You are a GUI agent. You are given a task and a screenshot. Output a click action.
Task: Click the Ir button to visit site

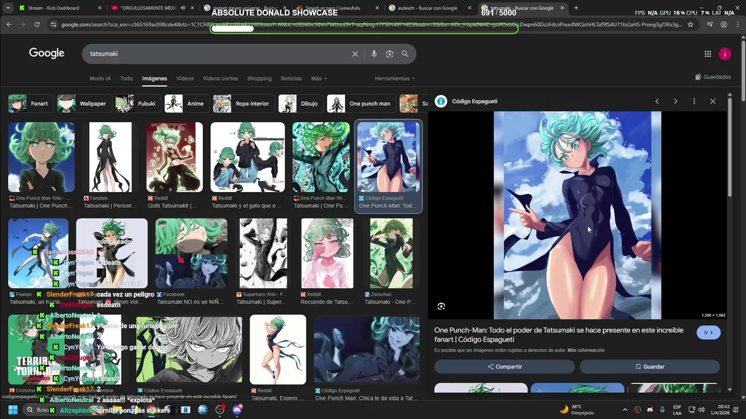(709, 333)
